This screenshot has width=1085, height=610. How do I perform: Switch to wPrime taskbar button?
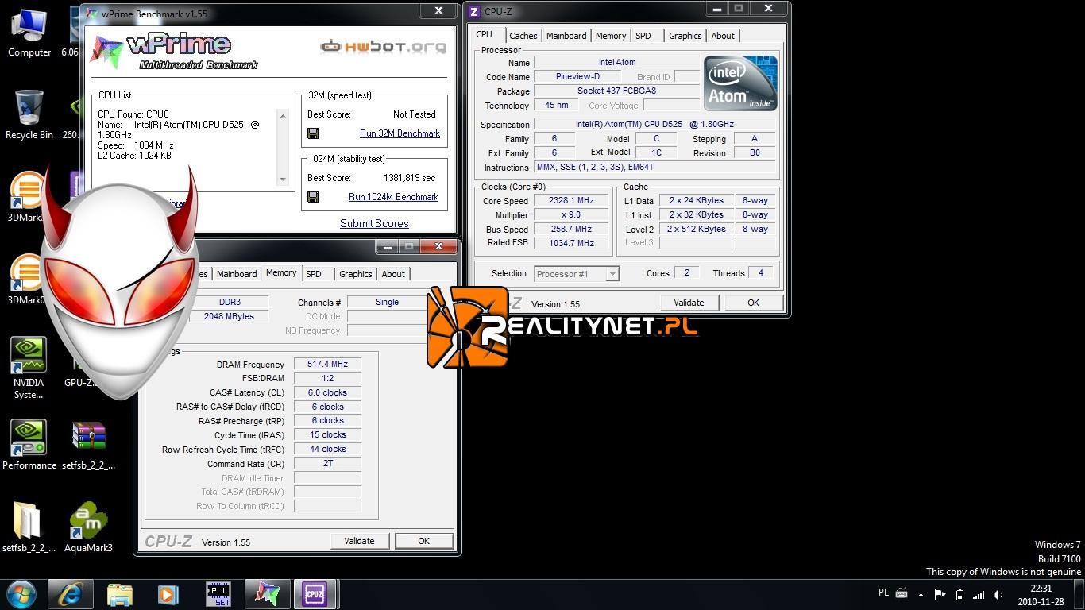click(267, 594)
